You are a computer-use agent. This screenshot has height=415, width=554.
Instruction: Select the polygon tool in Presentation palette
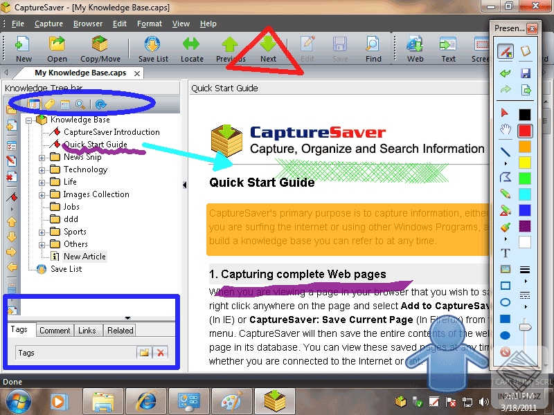tap(506, 177)
